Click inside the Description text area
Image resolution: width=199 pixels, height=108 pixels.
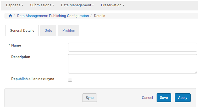tap(132, 64)
